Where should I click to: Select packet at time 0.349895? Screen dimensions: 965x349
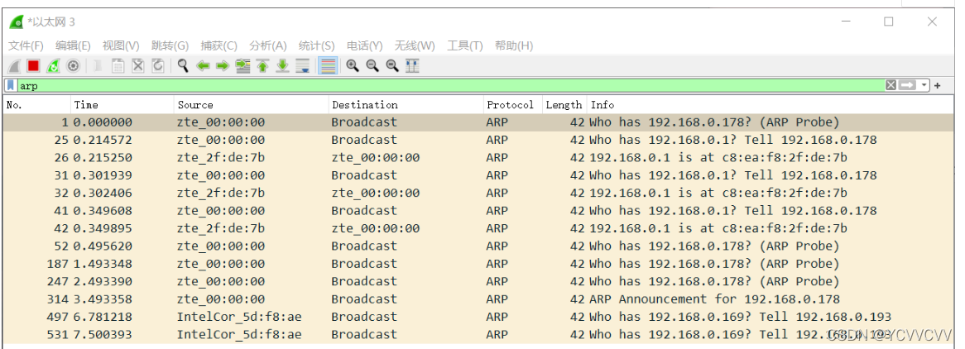(x=479, y=228)
